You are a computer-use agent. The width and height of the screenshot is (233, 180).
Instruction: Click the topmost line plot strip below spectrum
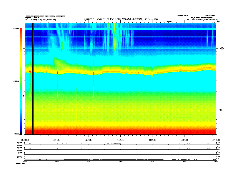click(x=120, y=143)
